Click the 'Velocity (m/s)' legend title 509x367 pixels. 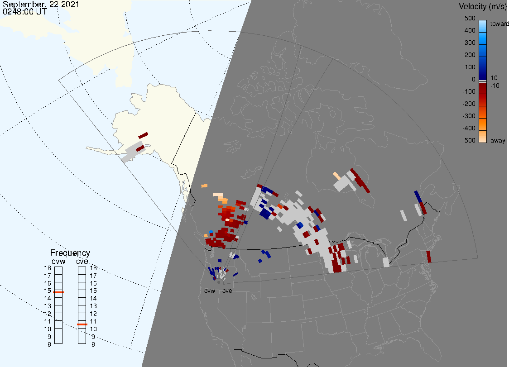482,6
